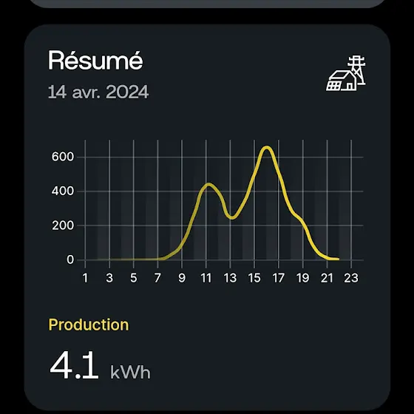Tap the curve's first peak near hour 11
Viewport: 414px width, 414px height.
click(x=208, y=185)
